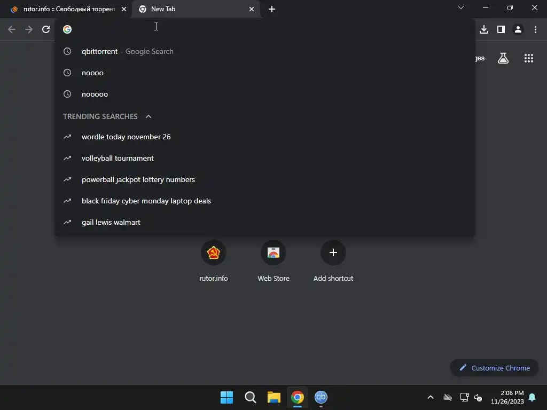
Task: Click the Chrome taskbar icon
Action: click(298, 397)
